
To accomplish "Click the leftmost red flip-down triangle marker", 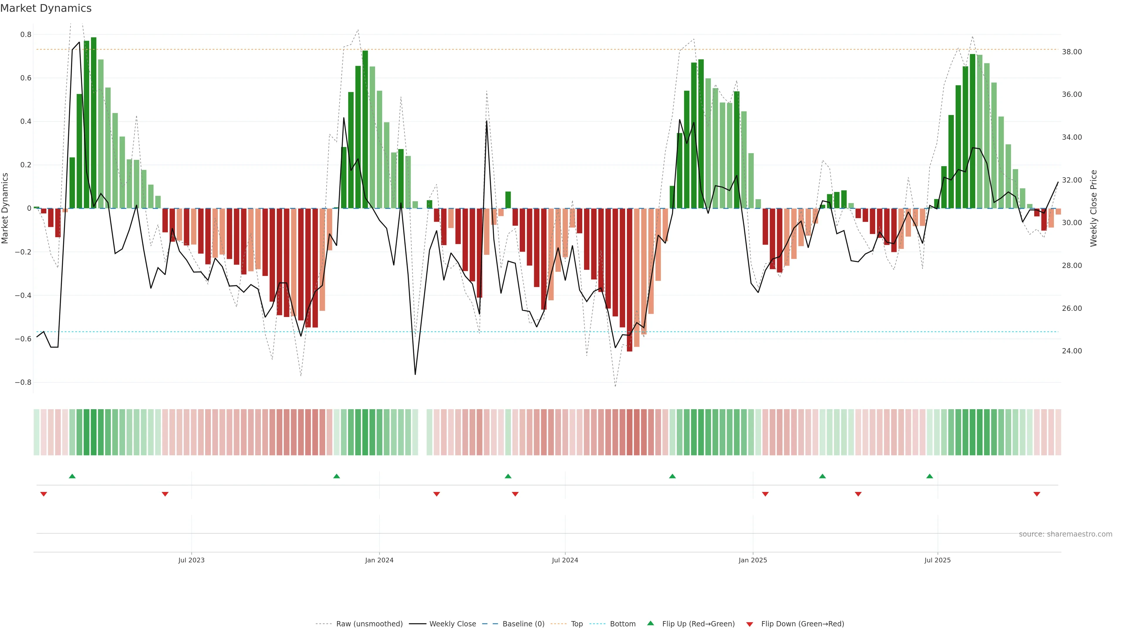I will (43, 494).
